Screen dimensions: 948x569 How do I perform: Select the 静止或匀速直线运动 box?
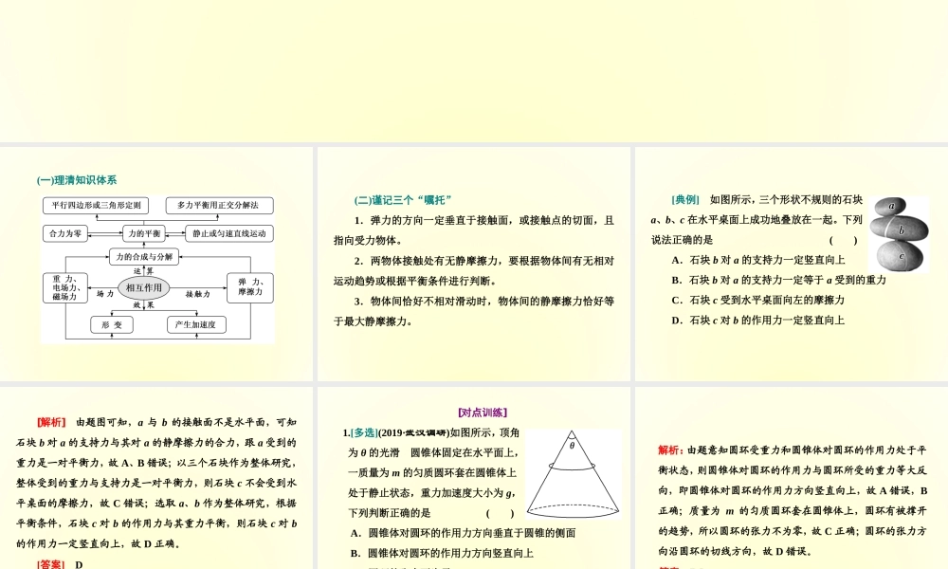(228, 233)
